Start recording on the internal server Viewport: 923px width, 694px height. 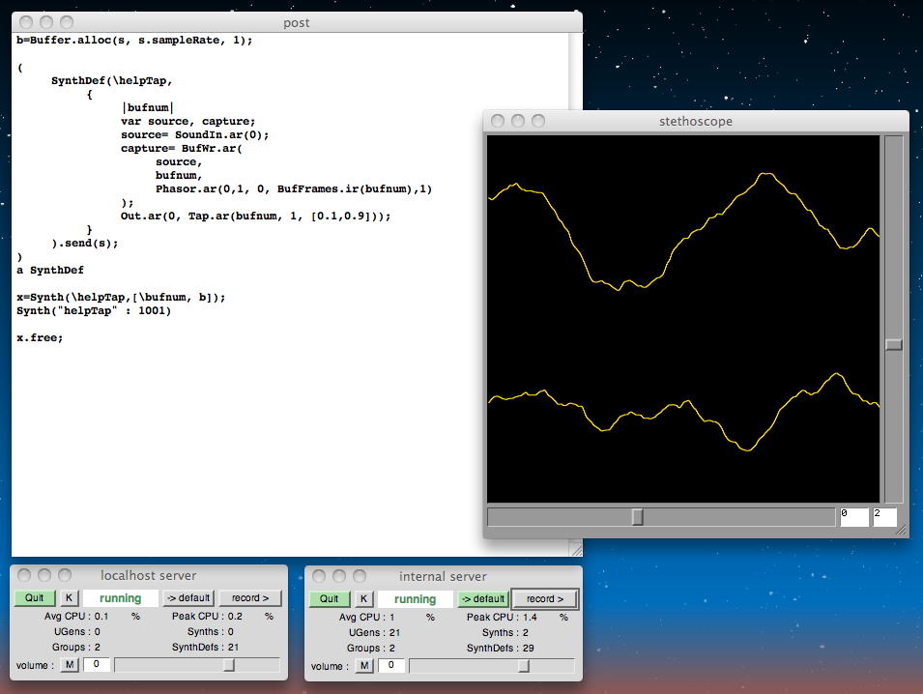coord(545,599)
